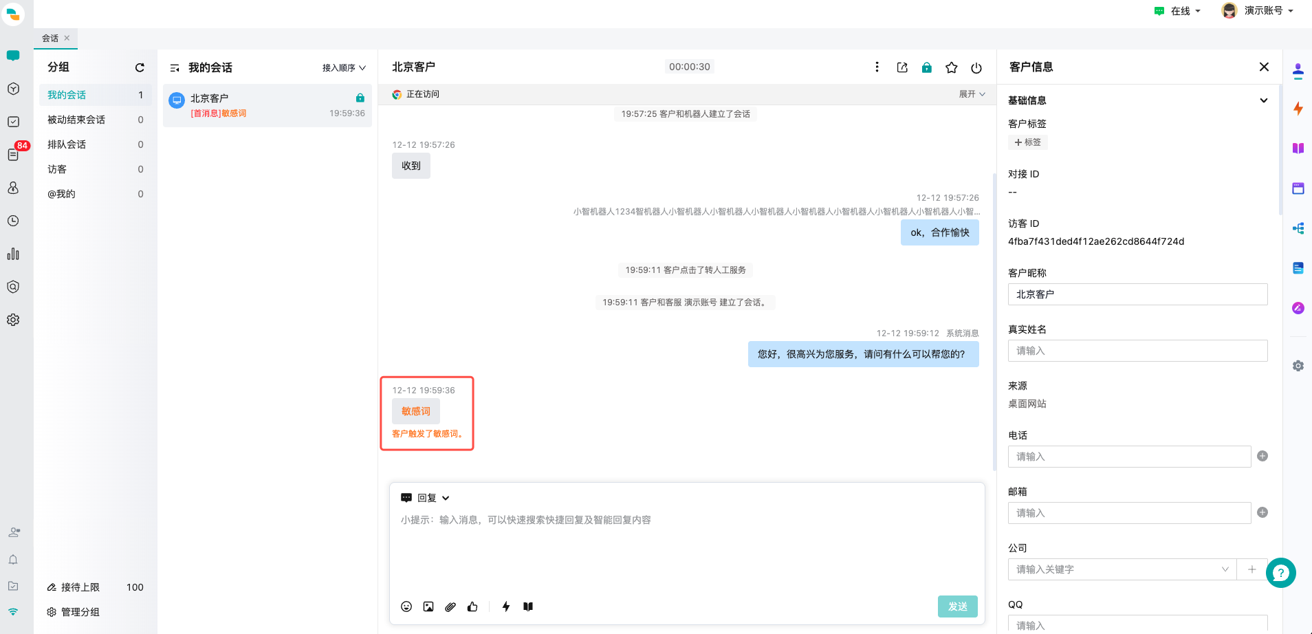The width and height of the screenshot is (1312, 634).
Task: Switch to the 会话 tab
Action: [x=50, y=39]
